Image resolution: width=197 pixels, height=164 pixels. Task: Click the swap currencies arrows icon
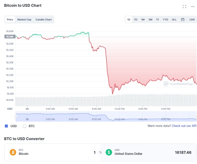(x=101, y=153)
